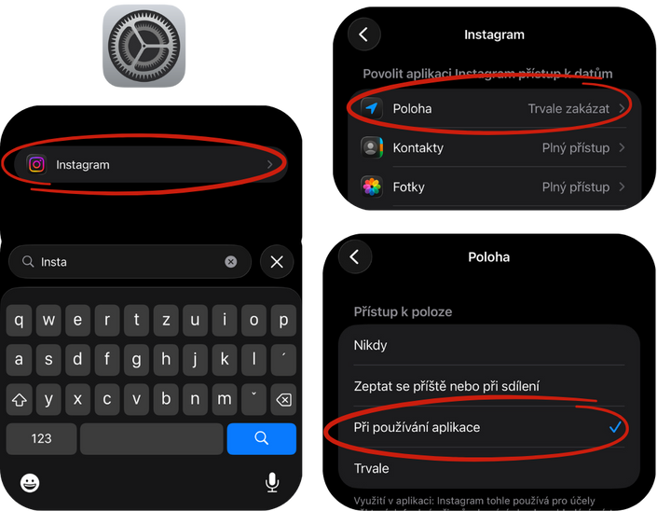Open the emoji keyboard
657x511 pixels.
pos(30,483)
